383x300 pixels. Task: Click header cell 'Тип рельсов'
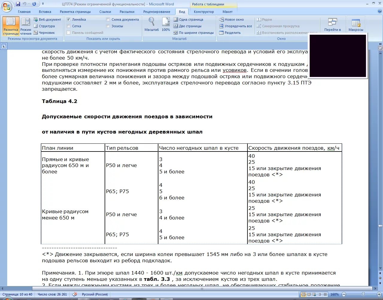122,148
